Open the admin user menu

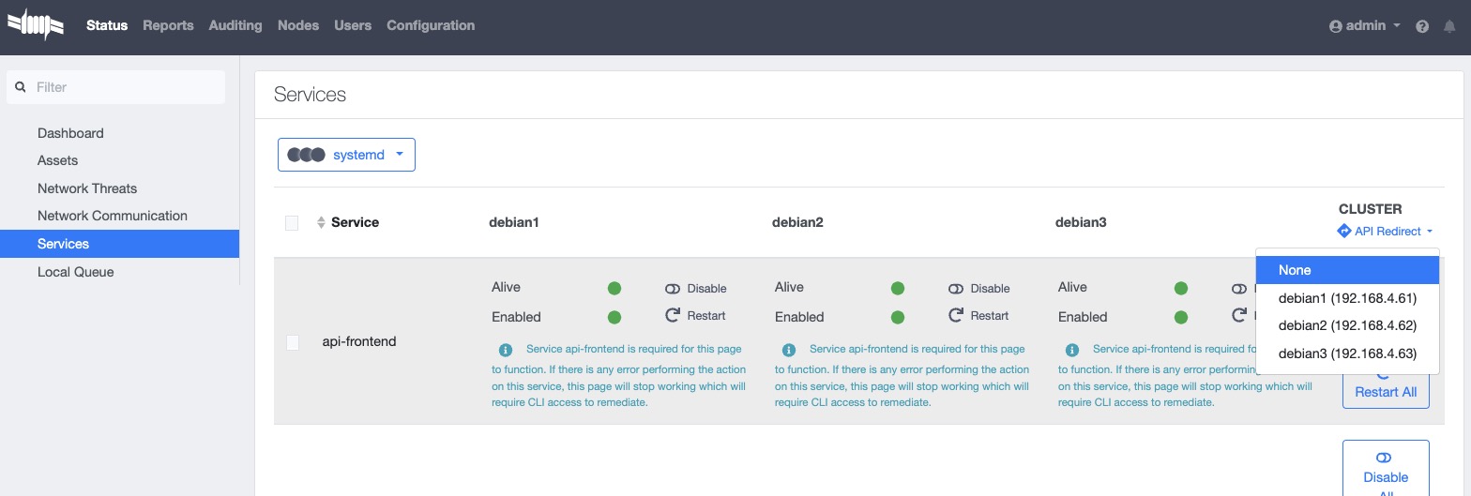coord(1364,26)
